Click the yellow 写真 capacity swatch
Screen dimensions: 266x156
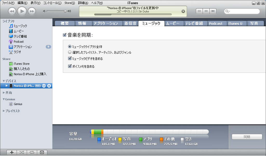pos(120,139)
